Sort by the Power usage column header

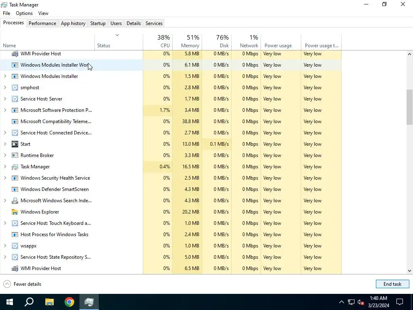click(281, 42)
